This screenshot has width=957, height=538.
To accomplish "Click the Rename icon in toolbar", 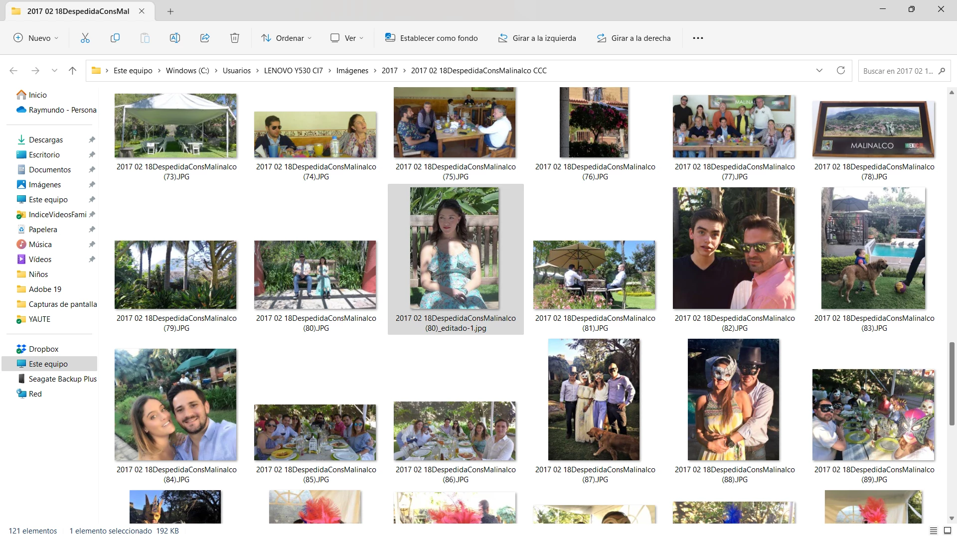I will (175, 38).
